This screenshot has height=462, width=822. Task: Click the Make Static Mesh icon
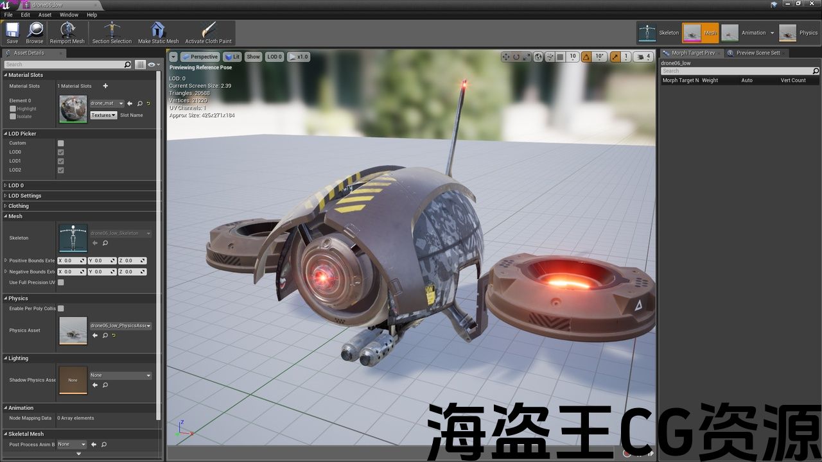click(158, 32)
